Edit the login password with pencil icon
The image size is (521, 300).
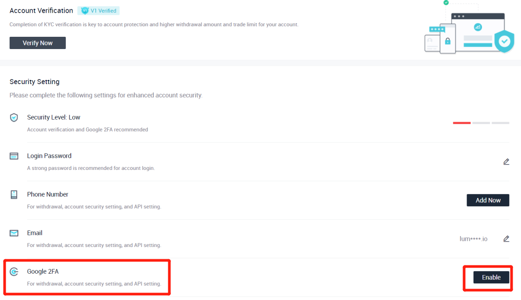(x=506, y=162)
